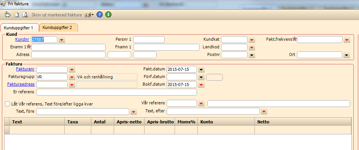Click the Enamn 1 input field
This screenshot has height=150, width=359.
click(x=68, y=47)
